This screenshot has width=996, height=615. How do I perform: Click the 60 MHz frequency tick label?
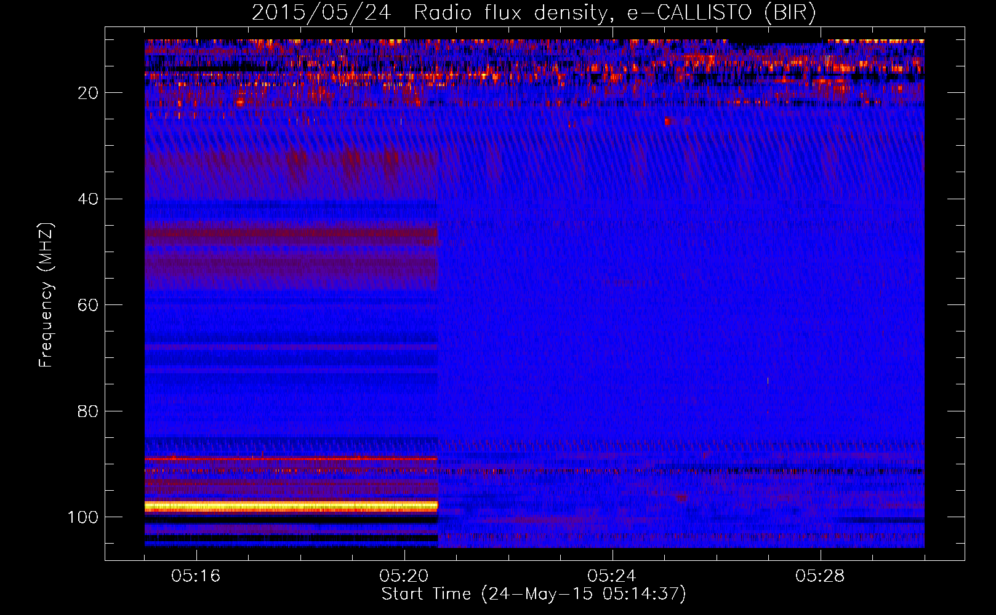click(88, 305)
